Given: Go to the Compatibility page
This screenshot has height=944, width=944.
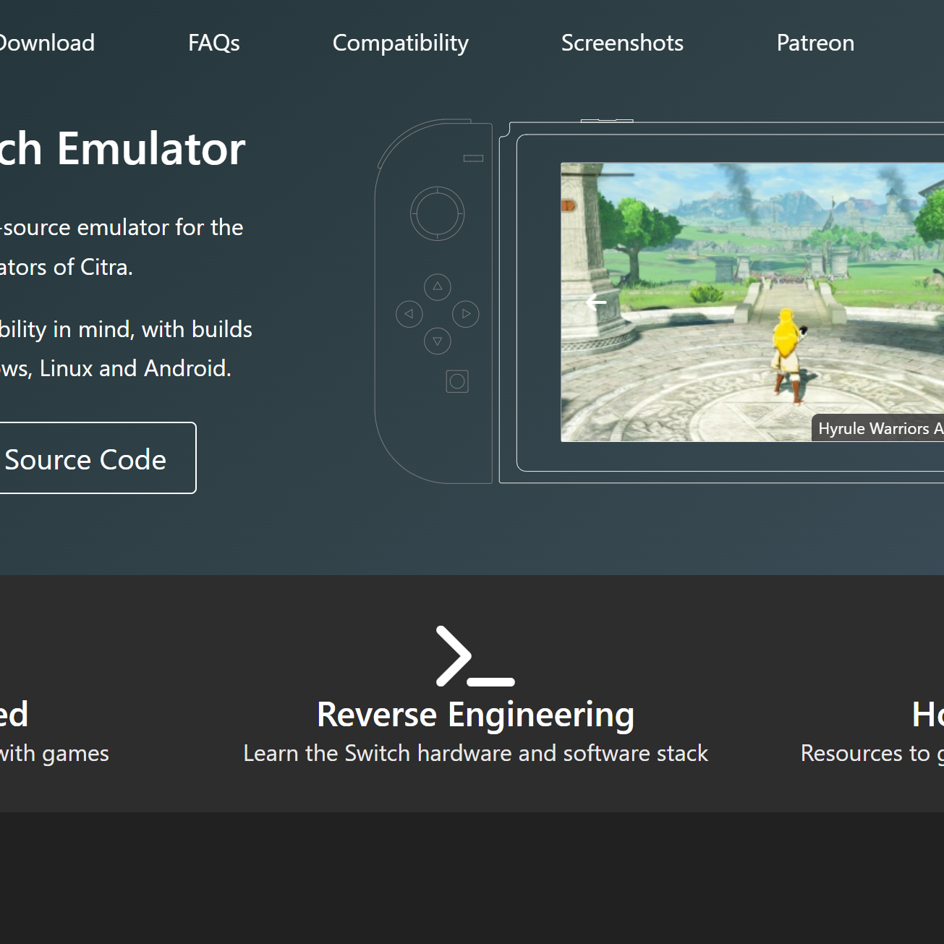Looking at the screenshot, I should 400,43.
